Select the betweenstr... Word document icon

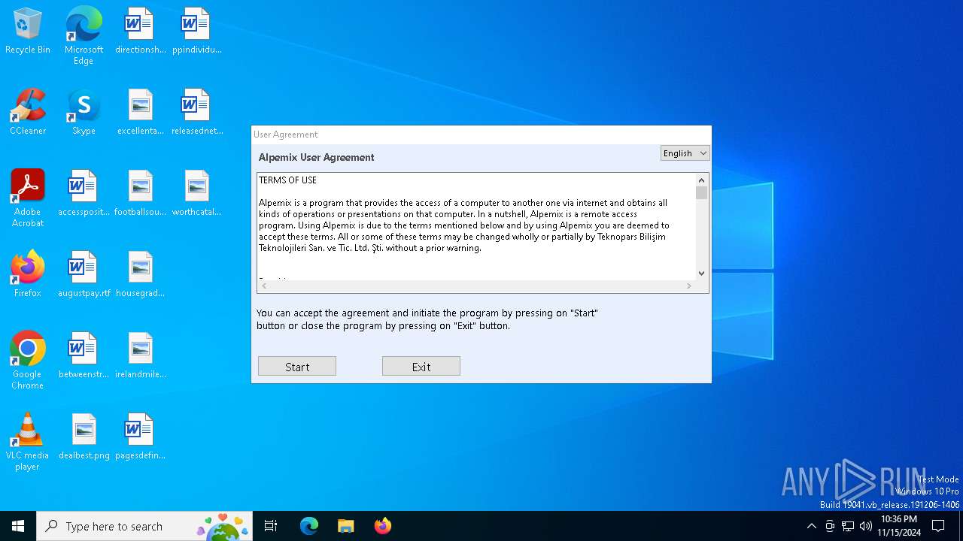coord(84,355)
